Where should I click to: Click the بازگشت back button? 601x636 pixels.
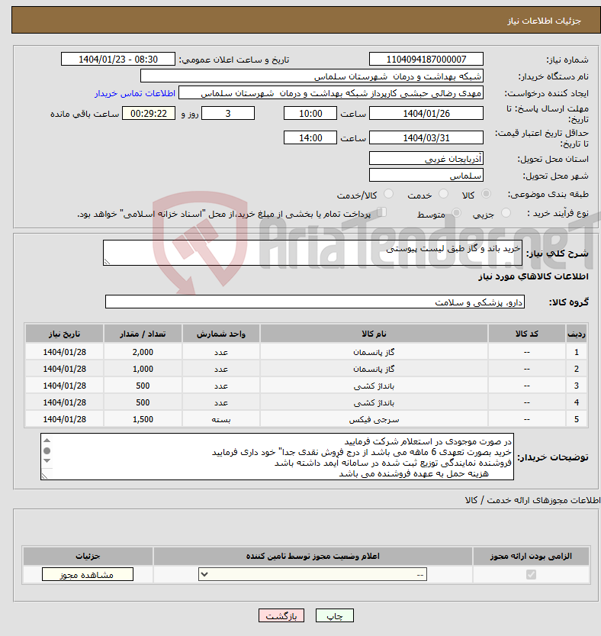pyautogui.click(x=281, y=615)
